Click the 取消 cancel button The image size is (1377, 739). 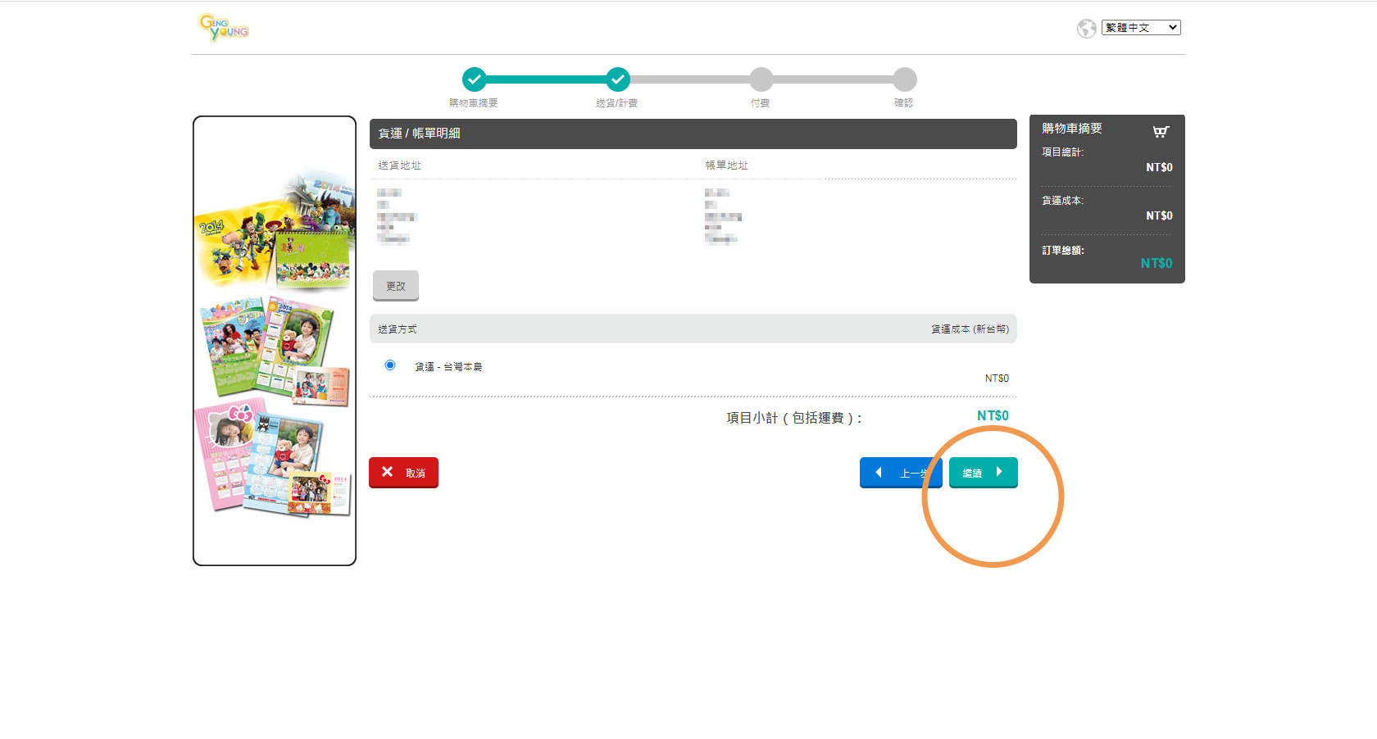coord(403,473)
